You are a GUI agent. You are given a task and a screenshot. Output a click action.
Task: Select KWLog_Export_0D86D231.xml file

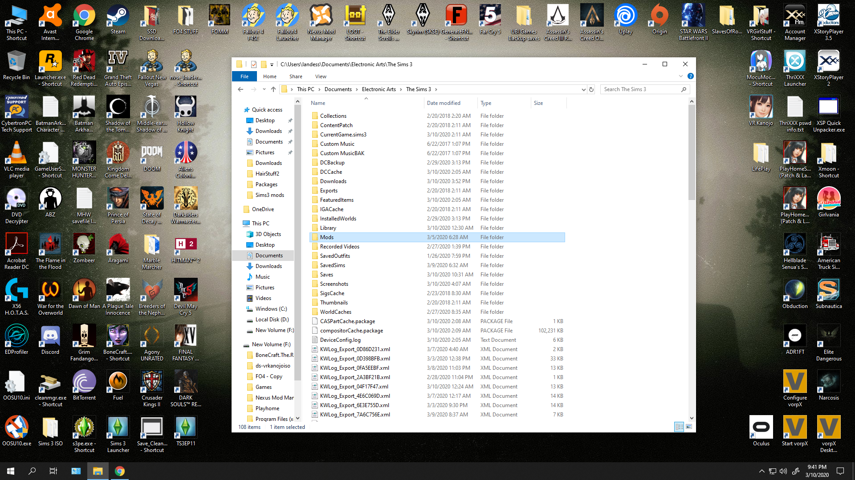(355, 349)
